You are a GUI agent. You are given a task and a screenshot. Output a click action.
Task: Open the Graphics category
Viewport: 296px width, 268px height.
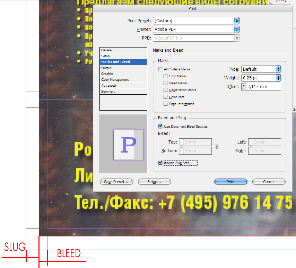tap(123, 74)
